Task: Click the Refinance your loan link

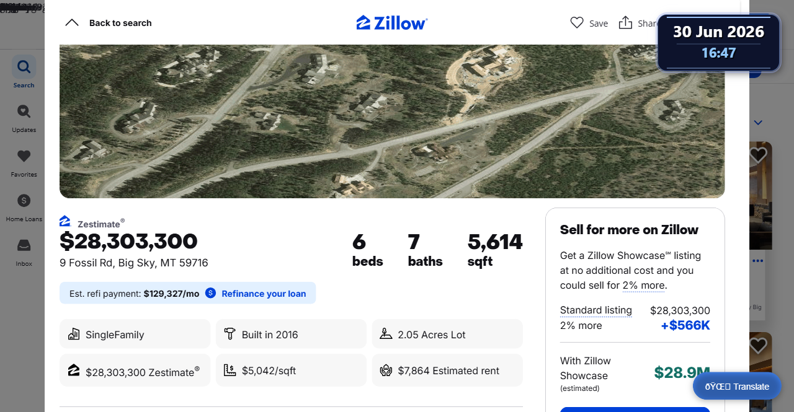Action: coord(264,294)
